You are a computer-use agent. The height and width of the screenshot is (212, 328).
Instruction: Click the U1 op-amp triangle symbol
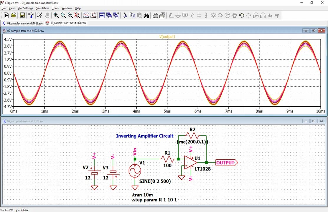point(191,162)
